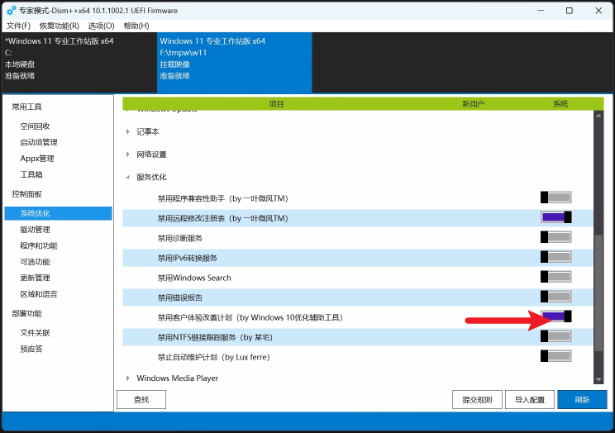Toggle 禁用程序兼容性助手 switch
Image resolution: width=615 pixels, height=433 pixels.
tap(555, 197)
